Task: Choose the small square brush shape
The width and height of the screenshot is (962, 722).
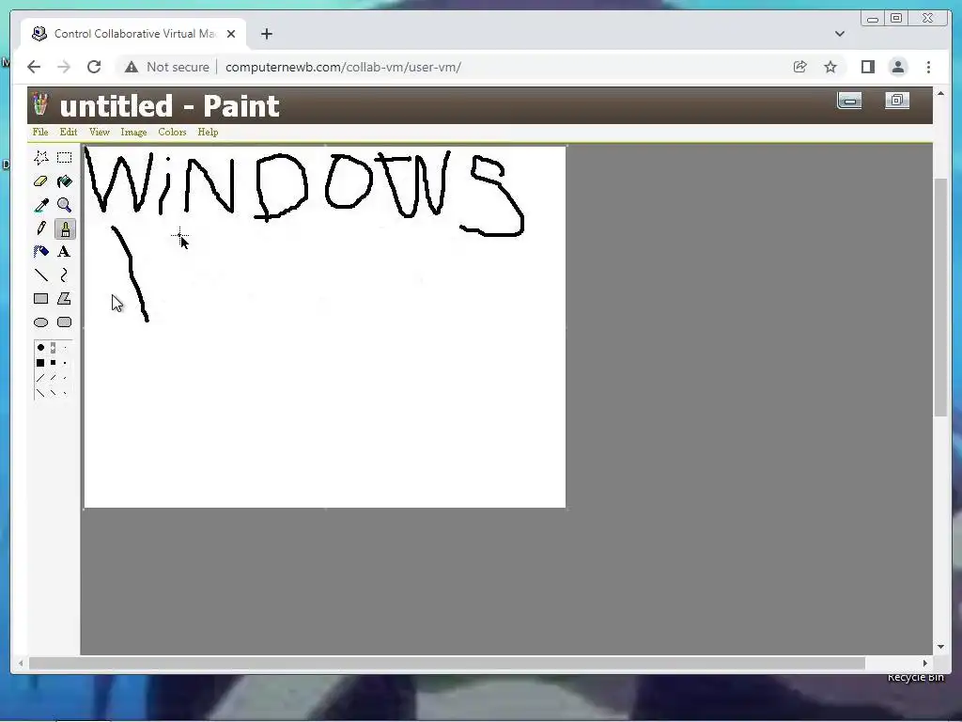Action: pyautogui.click(x=65, y=363)
